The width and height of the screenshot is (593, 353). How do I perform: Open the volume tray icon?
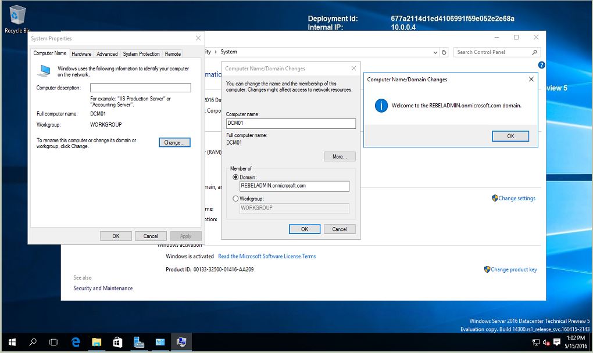546,343
